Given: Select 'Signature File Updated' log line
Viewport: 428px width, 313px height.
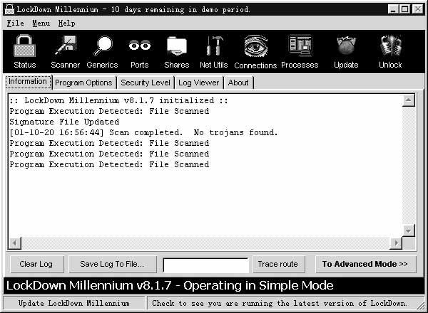Looking at the screenshot, I should click(64, 122).
